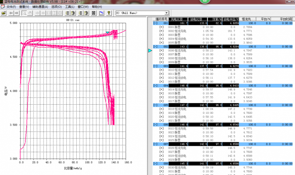Click the tree list with document icon

[x=73, y=13]
